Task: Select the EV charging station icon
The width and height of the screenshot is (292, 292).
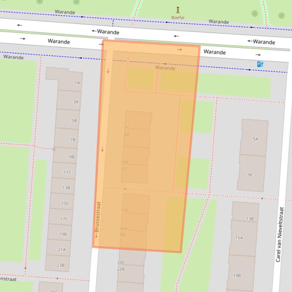Action: (x=260, y=64)
